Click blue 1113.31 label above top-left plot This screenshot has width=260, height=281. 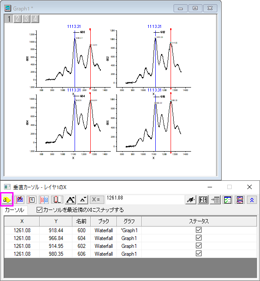74,27
